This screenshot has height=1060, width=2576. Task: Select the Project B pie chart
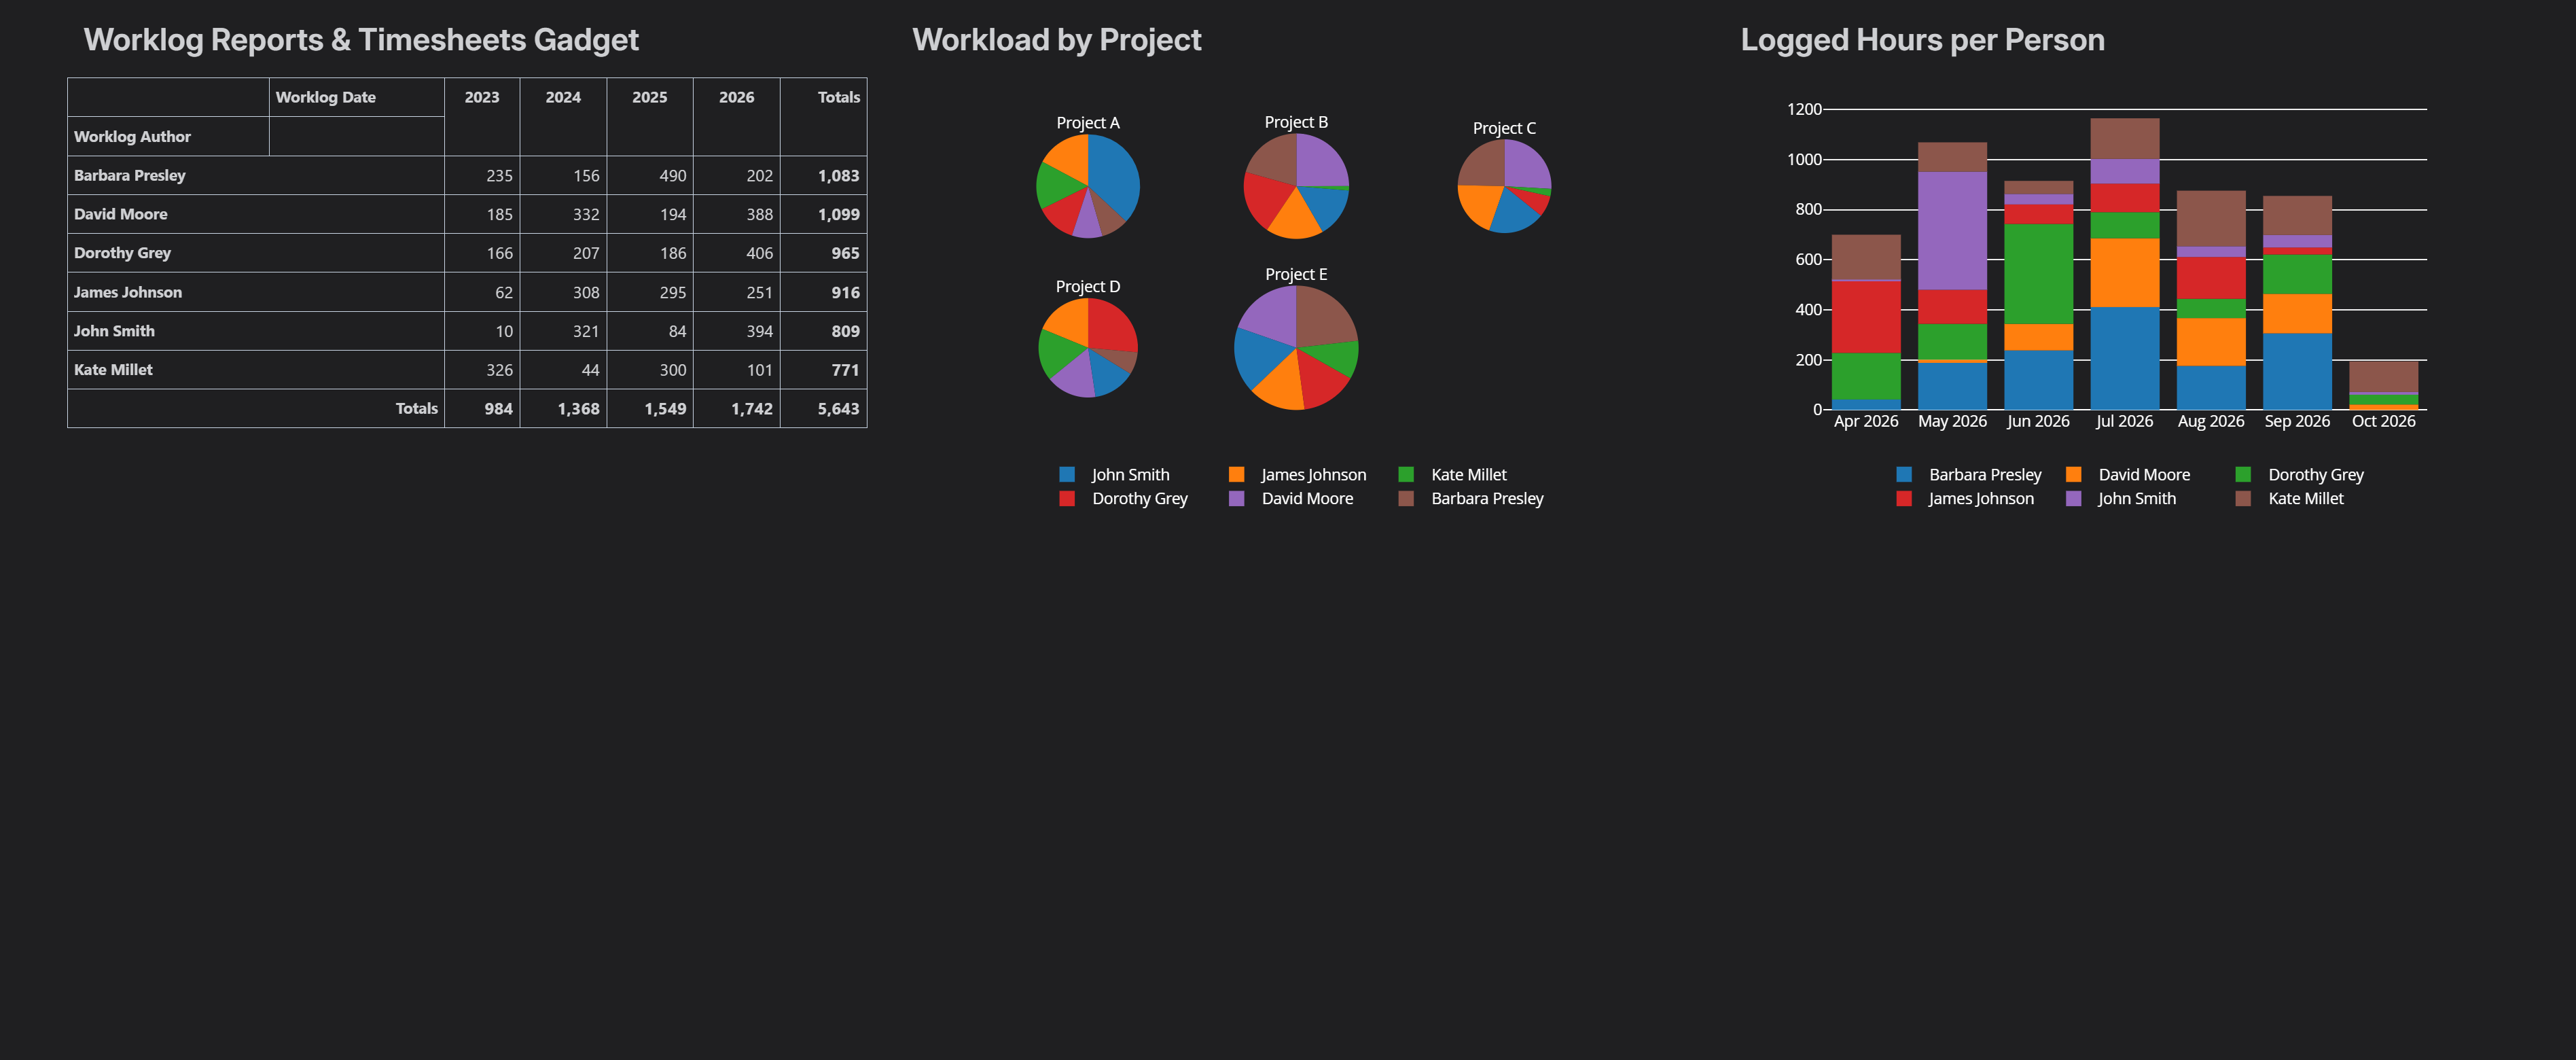pos(1296,186)
